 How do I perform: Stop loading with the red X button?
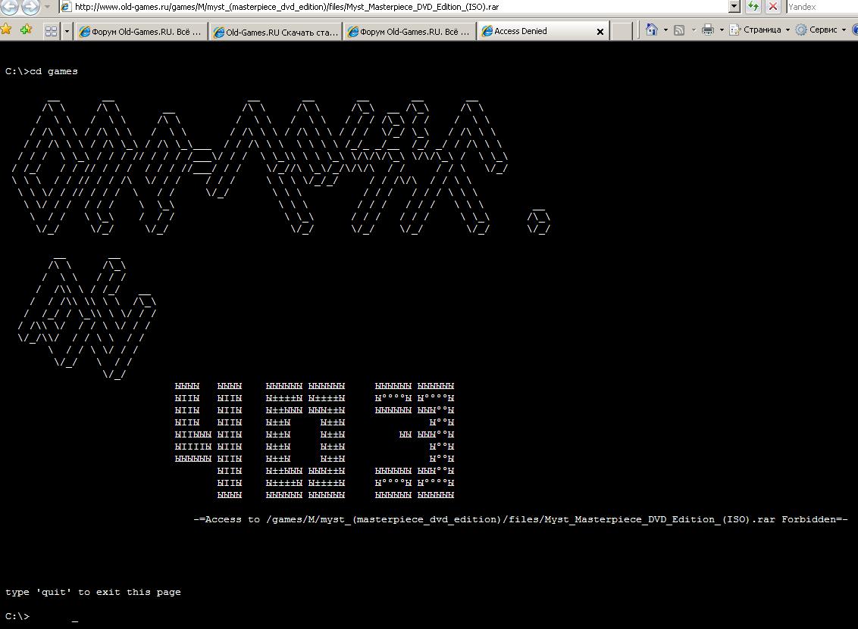click(x=772, y=7)
